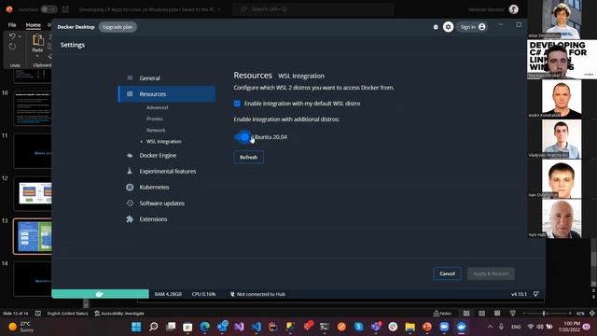Select slide 10 thumbnail
597x336 pixels.
point(33,108)
